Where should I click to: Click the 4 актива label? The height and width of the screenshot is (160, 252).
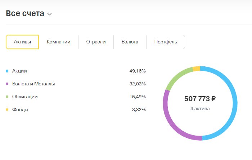coord(200,109)
